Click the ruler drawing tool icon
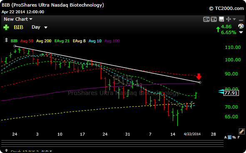The image size is (246, 153). 241,131
